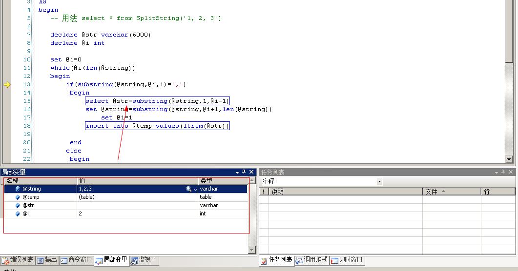
Task: Click the usage comment on line 5
Action: click(x=136, y=18)
